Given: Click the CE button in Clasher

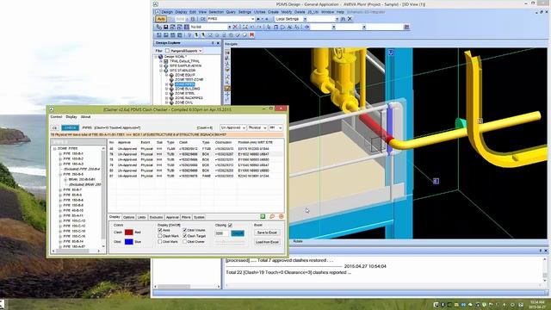Looking at the screenshot, I should [54, 128].
